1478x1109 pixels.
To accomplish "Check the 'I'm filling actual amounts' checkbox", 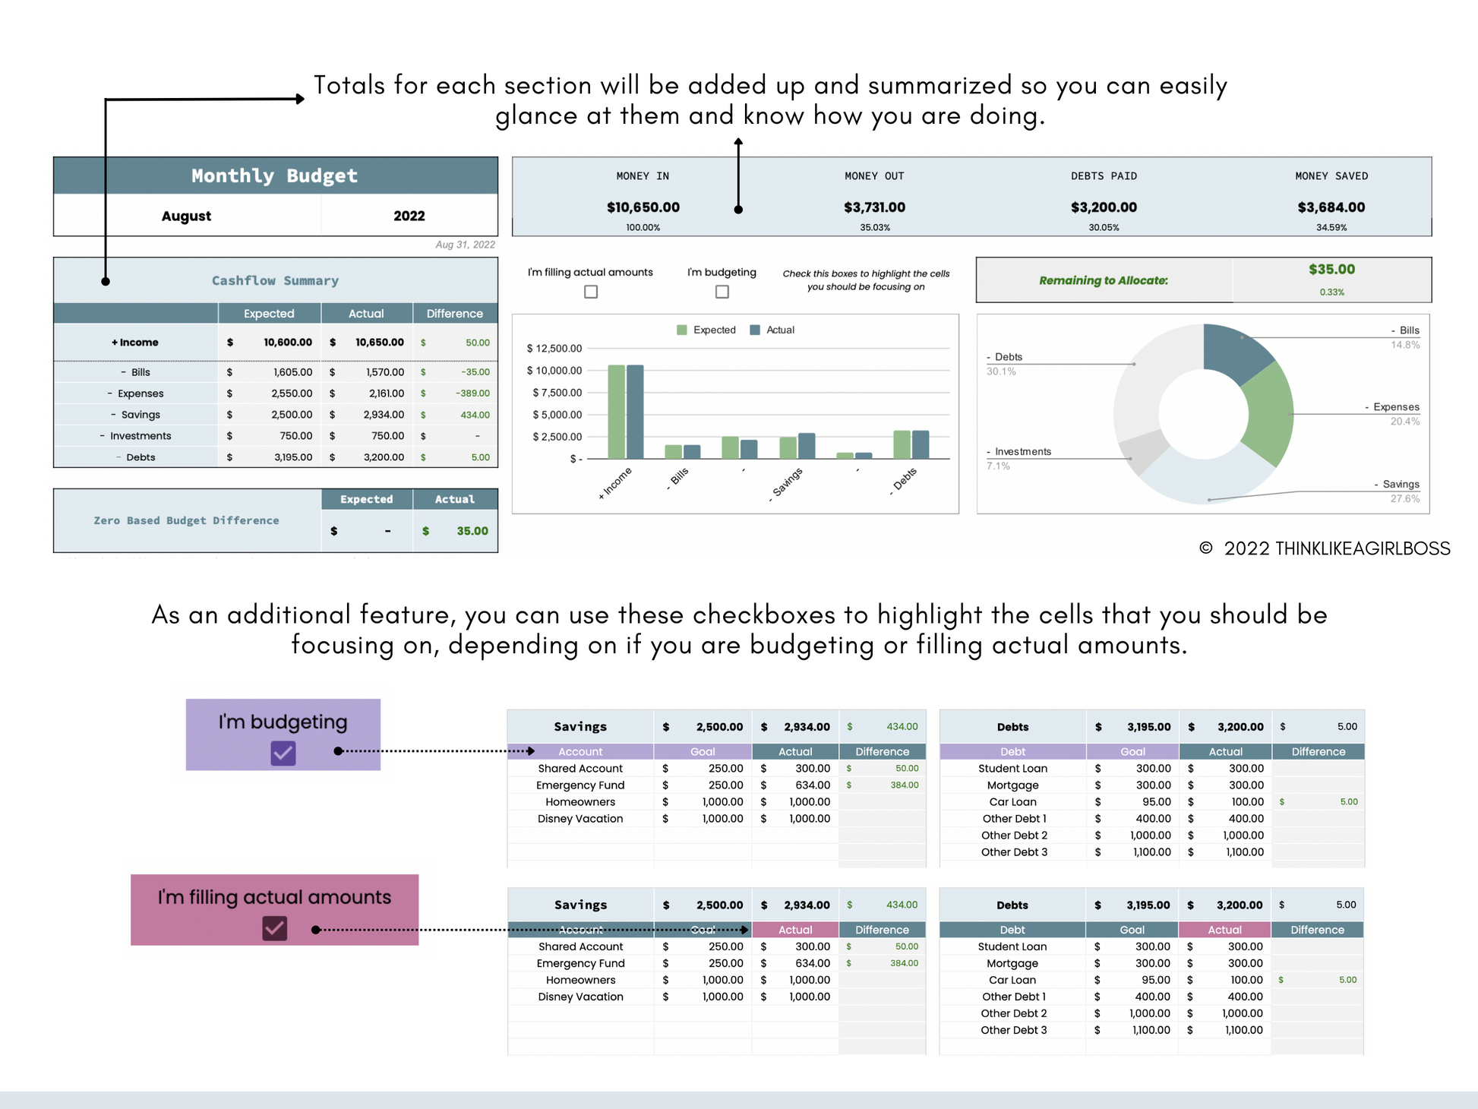I will tap(591, 292).
